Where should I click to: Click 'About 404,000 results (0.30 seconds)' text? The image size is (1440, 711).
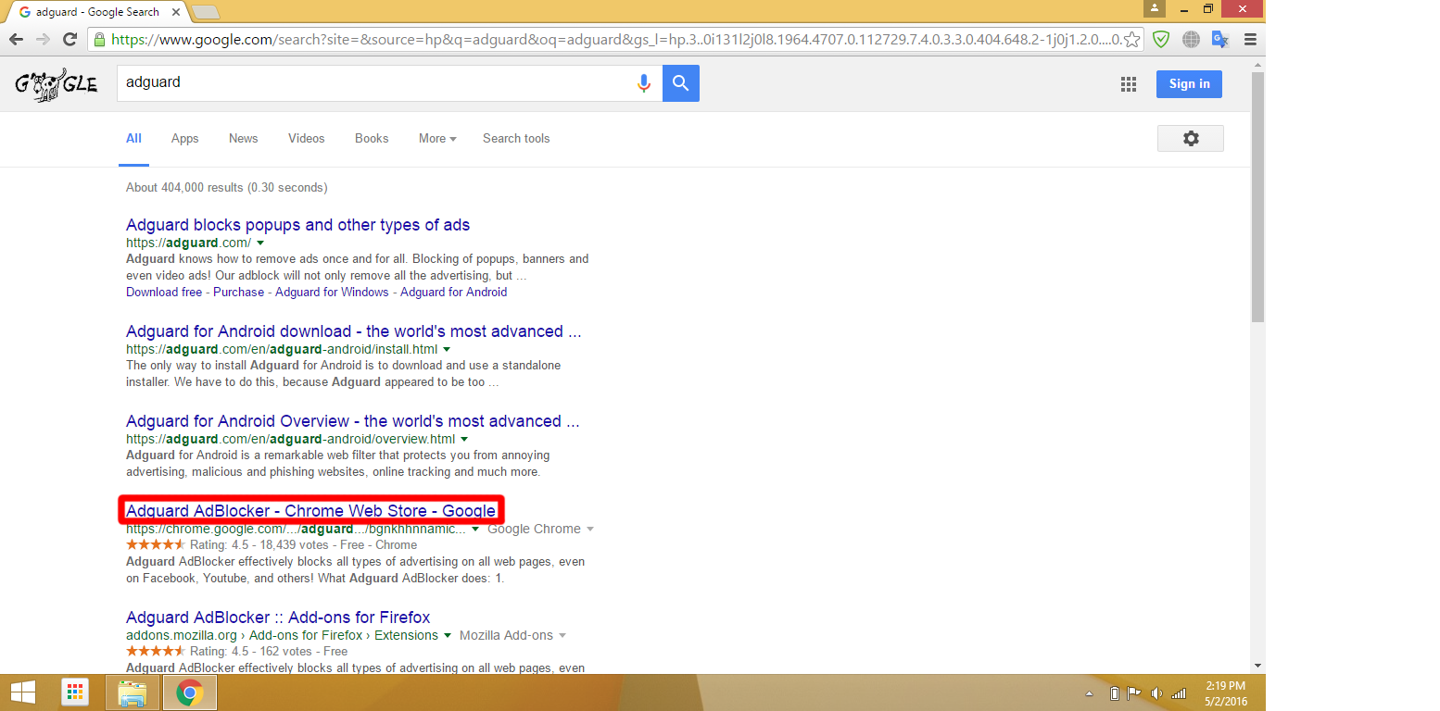(x=226, y=188)
